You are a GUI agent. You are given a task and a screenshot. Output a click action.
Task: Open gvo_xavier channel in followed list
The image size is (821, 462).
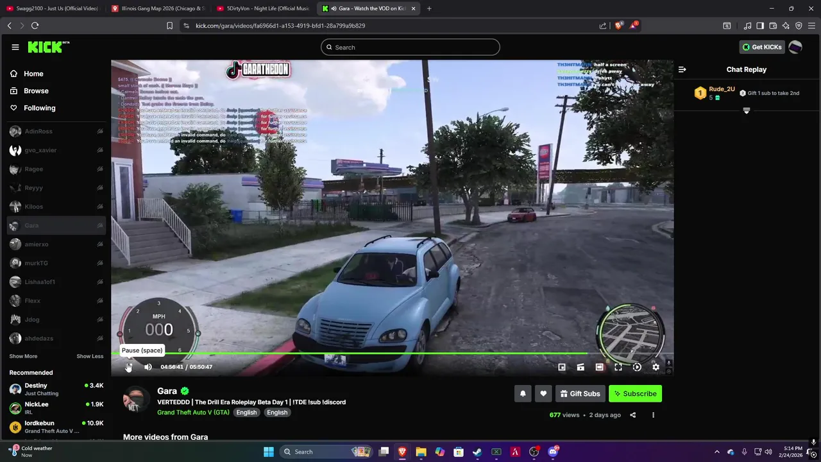pos(56,150)
